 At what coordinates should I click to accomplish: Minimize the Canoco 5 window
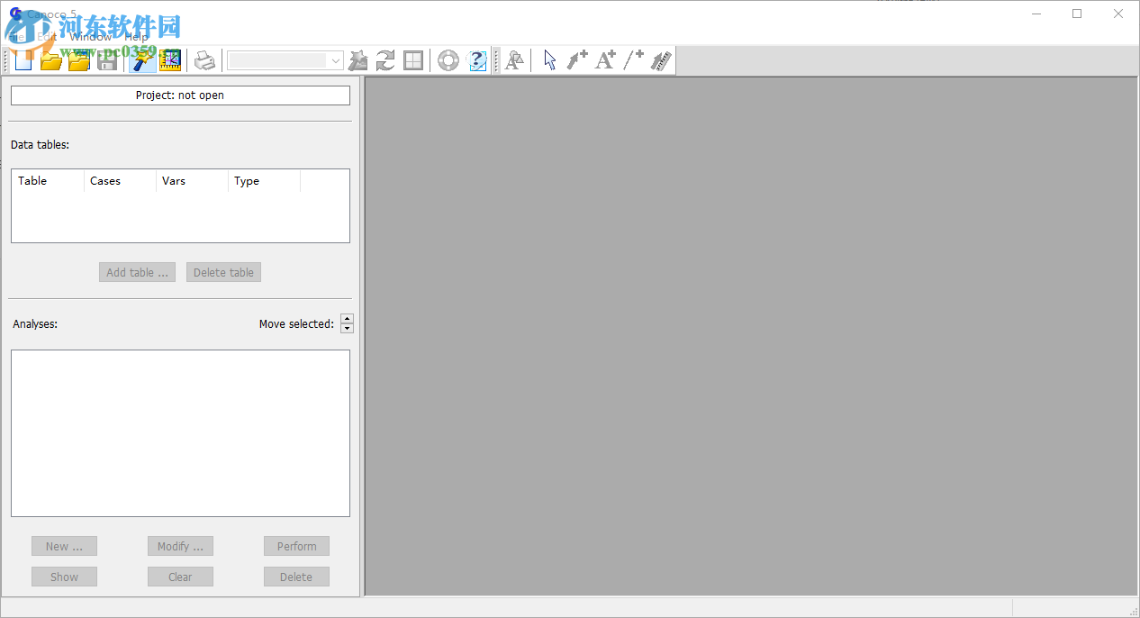(x=1036, y=14)
